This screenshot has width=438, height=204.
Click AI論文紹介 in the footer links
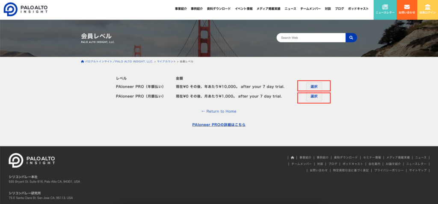click(394, 164)
